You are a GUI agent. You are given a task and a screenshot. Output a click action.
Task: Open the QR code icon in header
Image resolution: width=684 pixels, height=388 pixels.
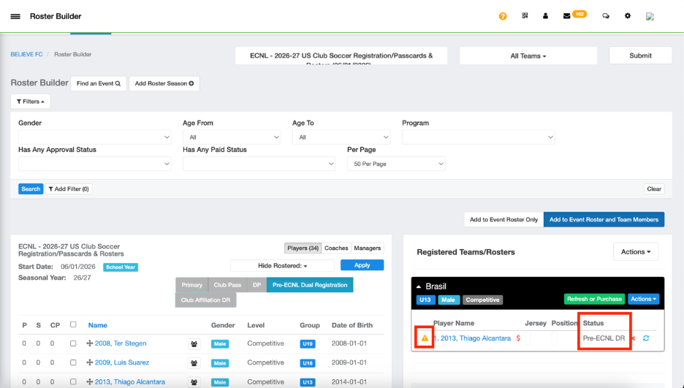pyautogui.click(x=525, y=15)
